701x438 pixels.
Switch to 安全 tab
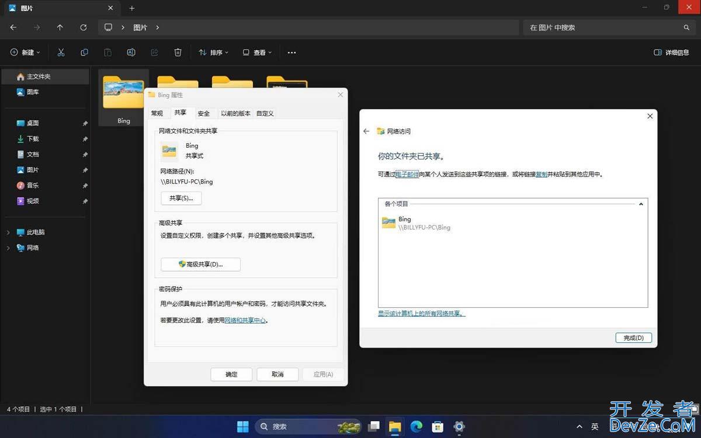point(203,113)
